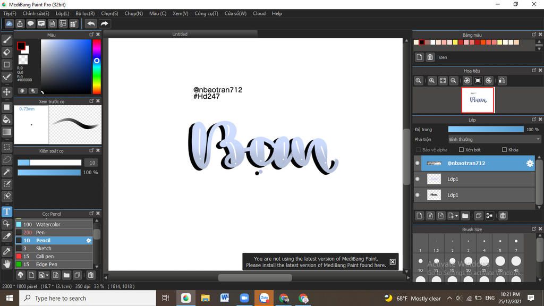Click the brush size slider showing 10
The width and height of the screenshot is (544, 306).
pos(49,163)
